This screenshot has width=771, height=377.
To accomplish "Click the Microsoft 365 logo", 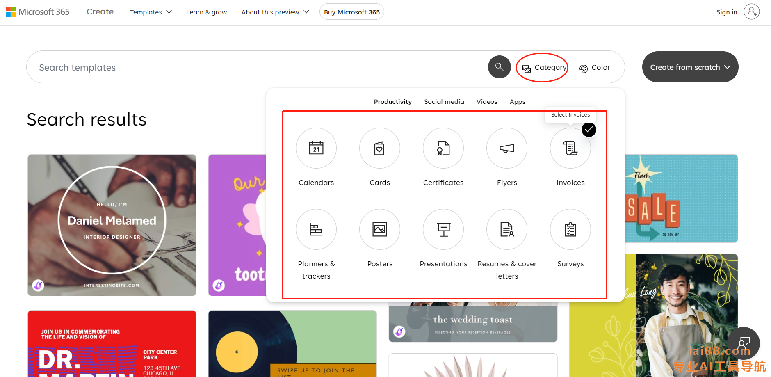I will [x=37, y=12].
